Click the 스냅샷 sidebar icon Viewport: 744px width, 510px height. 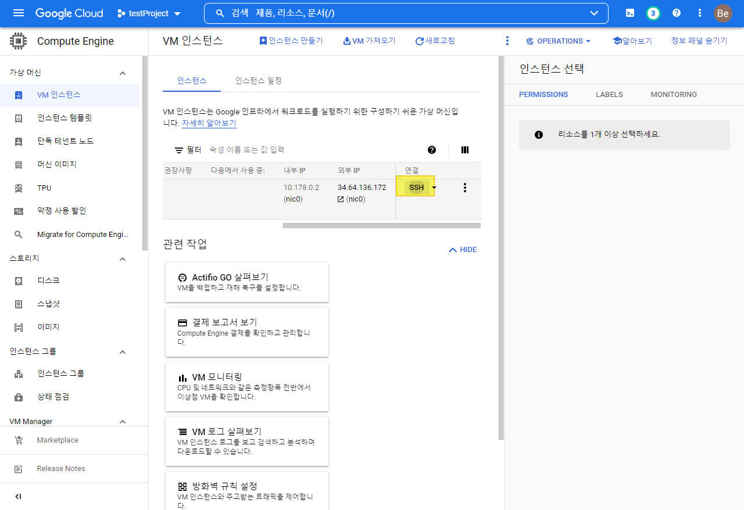coord(19,304)
